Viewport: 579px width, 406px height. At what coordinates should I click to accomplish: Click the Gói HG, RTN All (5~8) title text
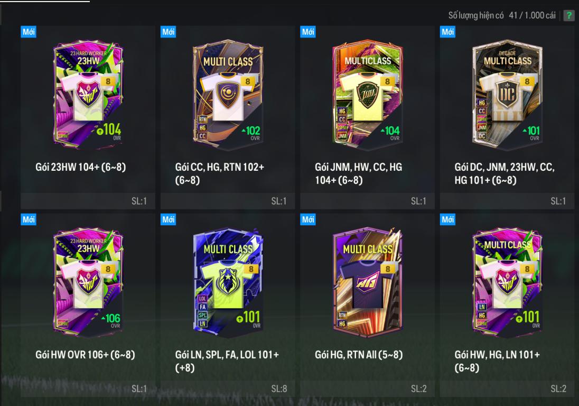[x=359, y=355]
